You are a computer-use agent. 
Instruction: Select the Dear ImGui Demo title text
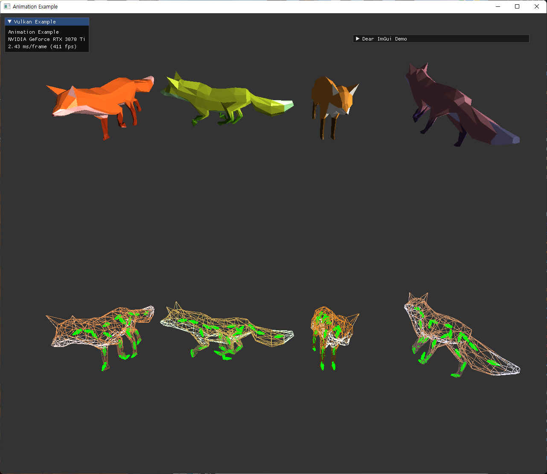click(384, 39)
